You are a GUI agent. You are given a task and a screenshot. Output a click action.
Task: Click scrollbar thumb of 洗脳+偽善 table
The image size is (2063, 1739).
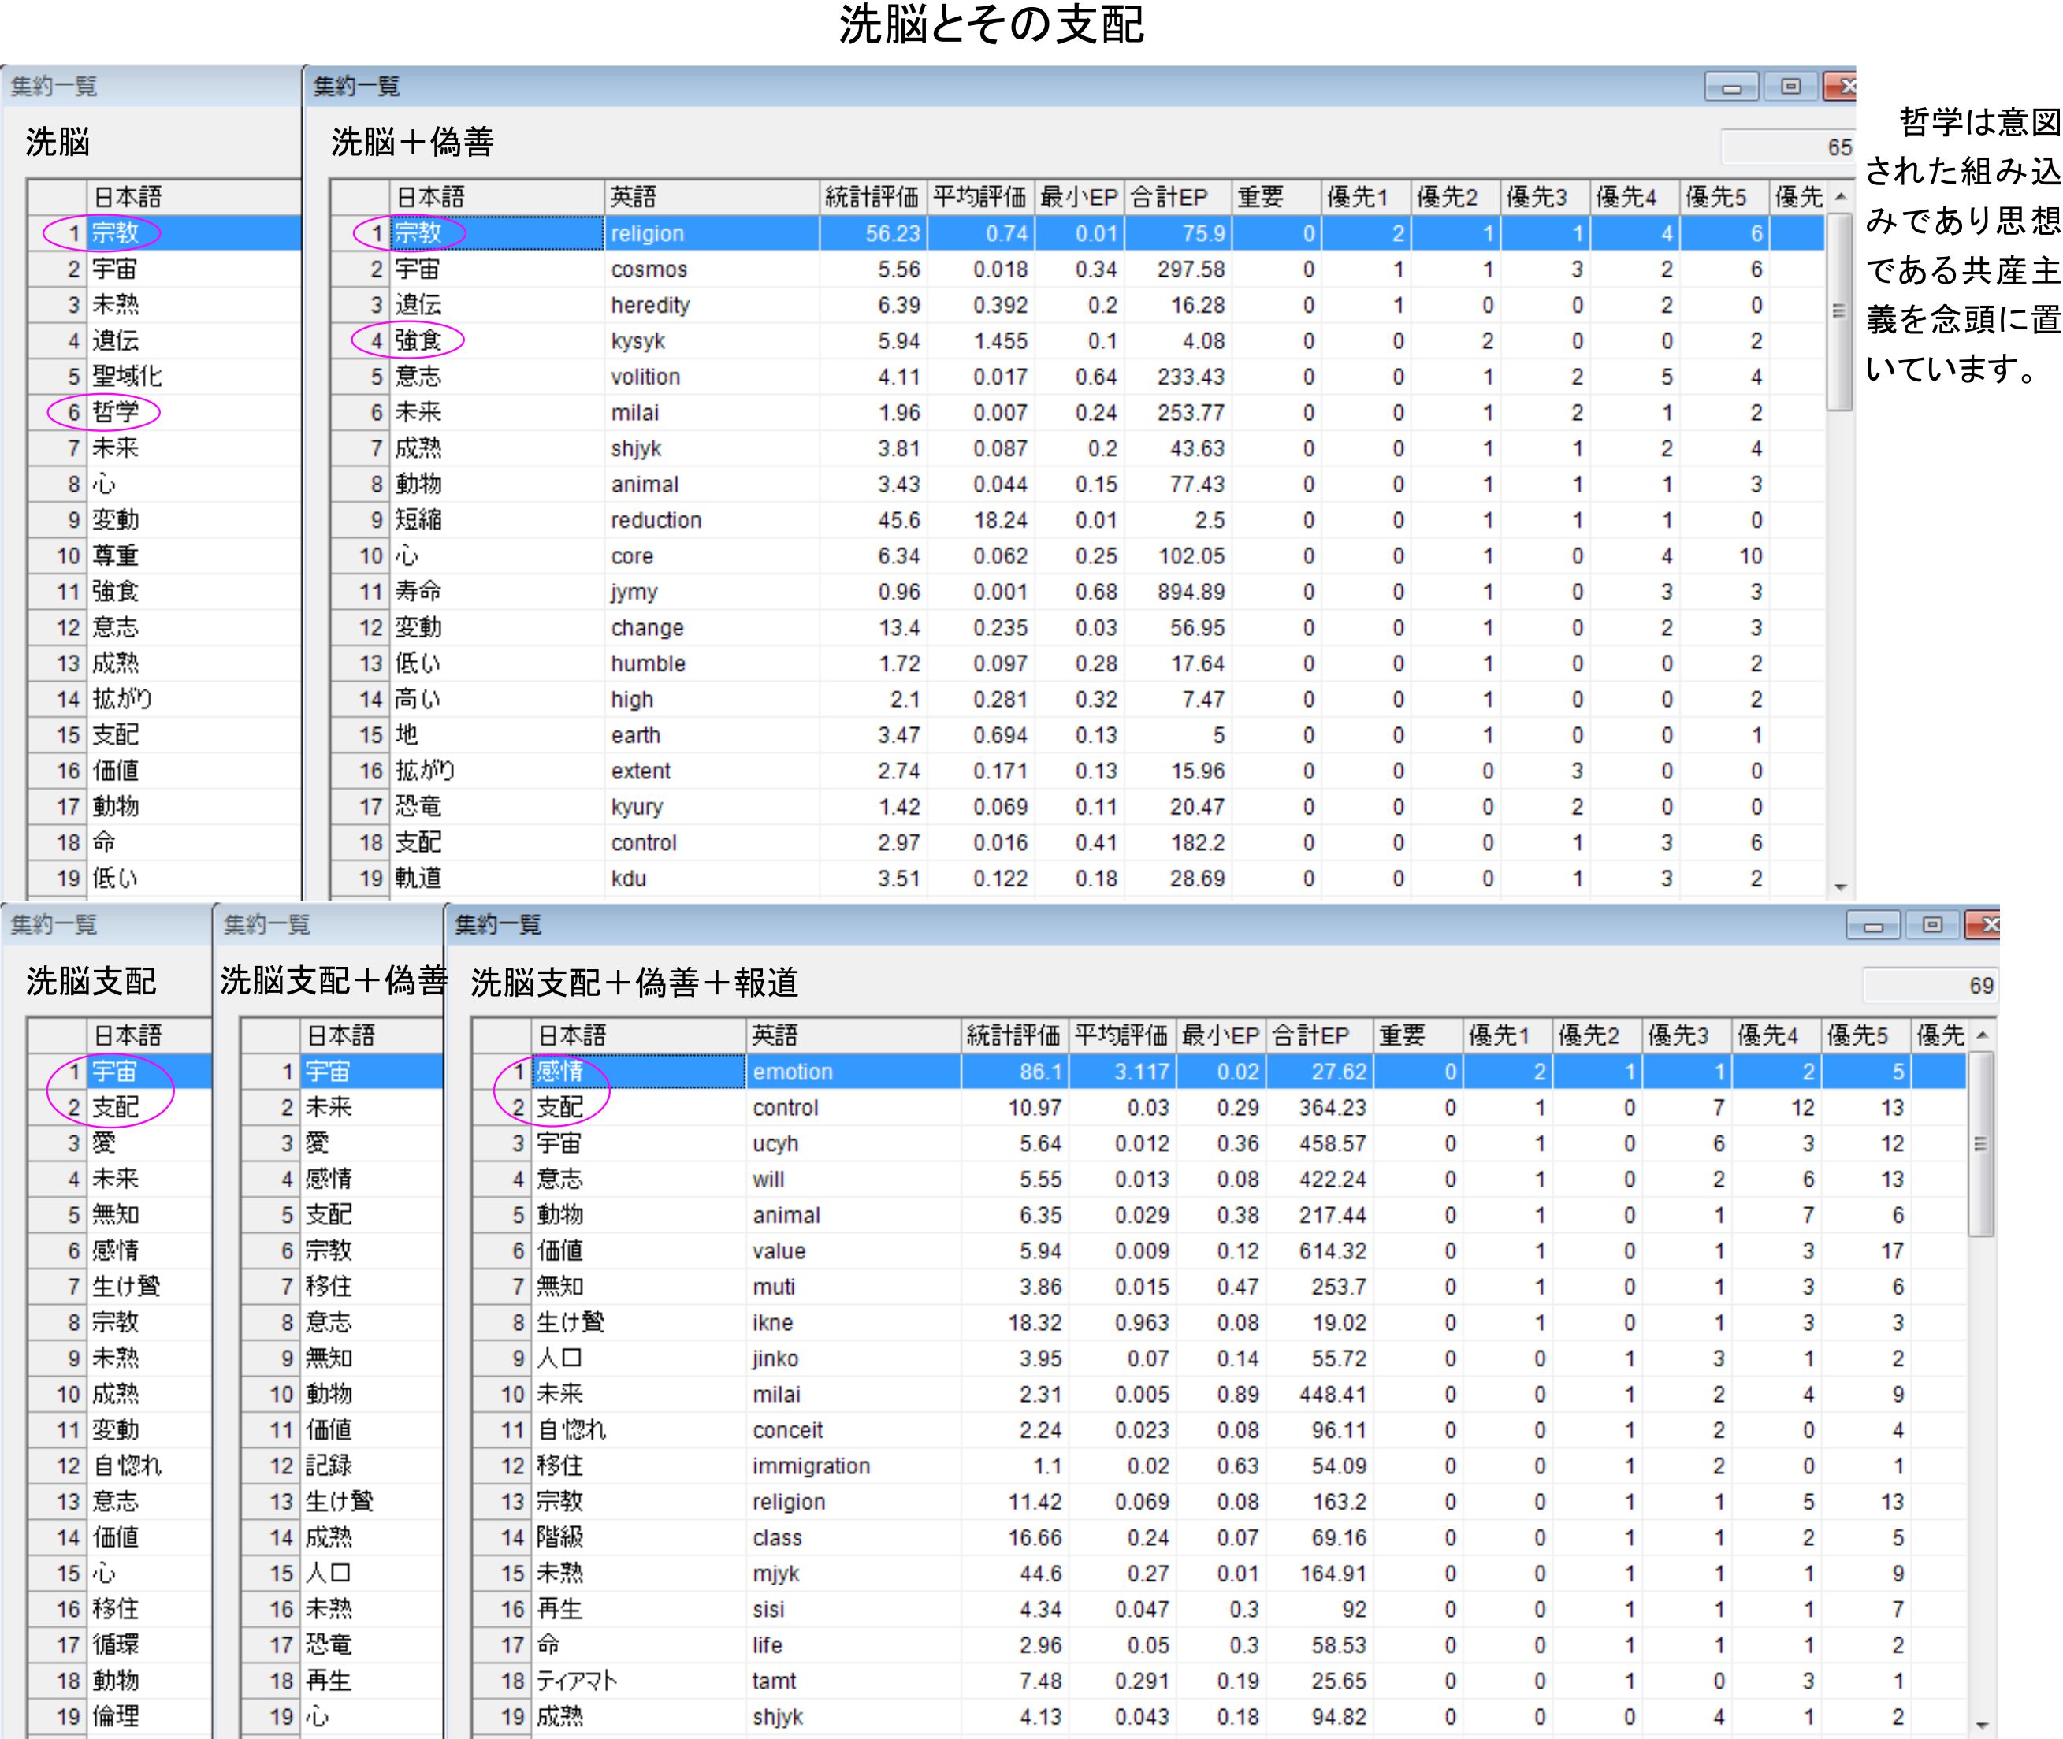(1838, 310)
